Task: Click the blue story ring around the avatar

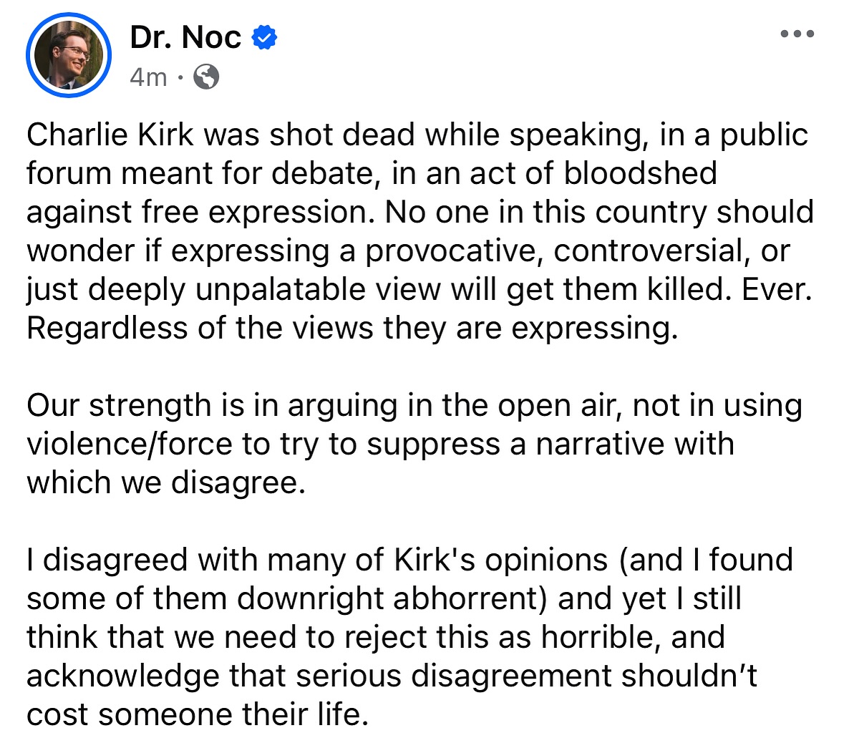Action: coord(30,55)
